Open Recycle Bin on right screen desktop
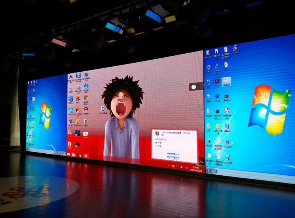Screen dimensions: 295x218 [208, 96]
